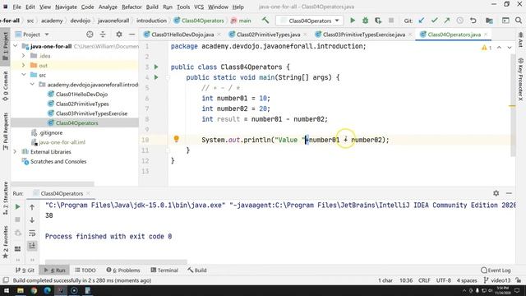Hide the Project panel with minus icon
This screenshot has width=526, height=296.
pos(131,35)
